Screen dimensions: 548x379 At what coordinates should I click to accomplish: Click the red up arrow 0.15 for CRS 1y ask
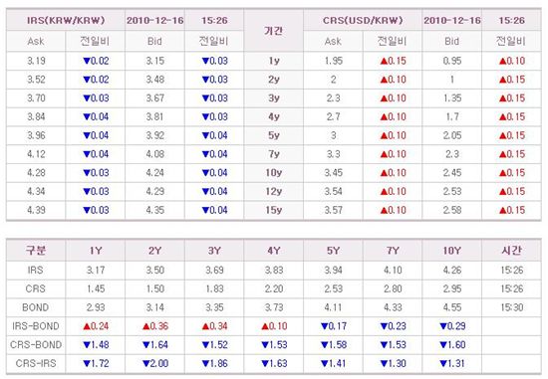pyautogui.click(x=393, y=61)
